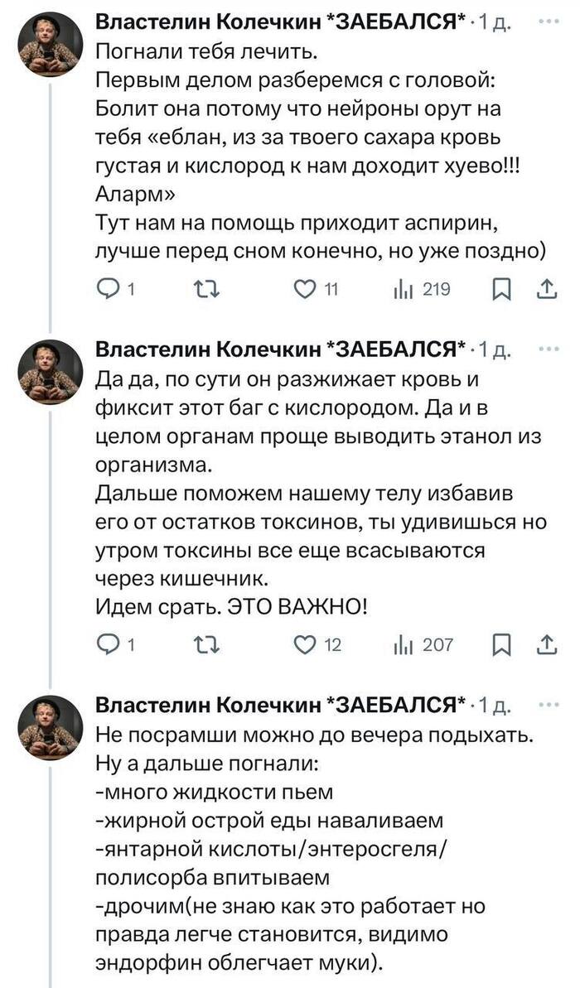
Task: Reply to the second tweet about toxins
Action: click(x=109, y=643)
